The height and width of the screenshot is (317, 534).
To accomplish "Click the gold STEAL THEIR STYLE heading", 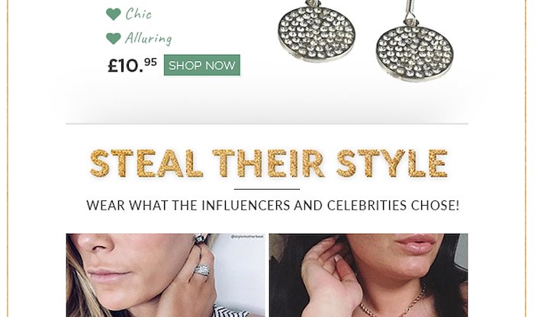I will point(269,164).
